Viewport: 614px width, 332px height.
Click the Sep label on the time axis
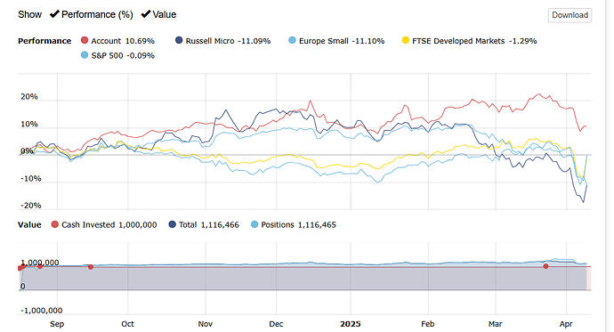(57, 324)
